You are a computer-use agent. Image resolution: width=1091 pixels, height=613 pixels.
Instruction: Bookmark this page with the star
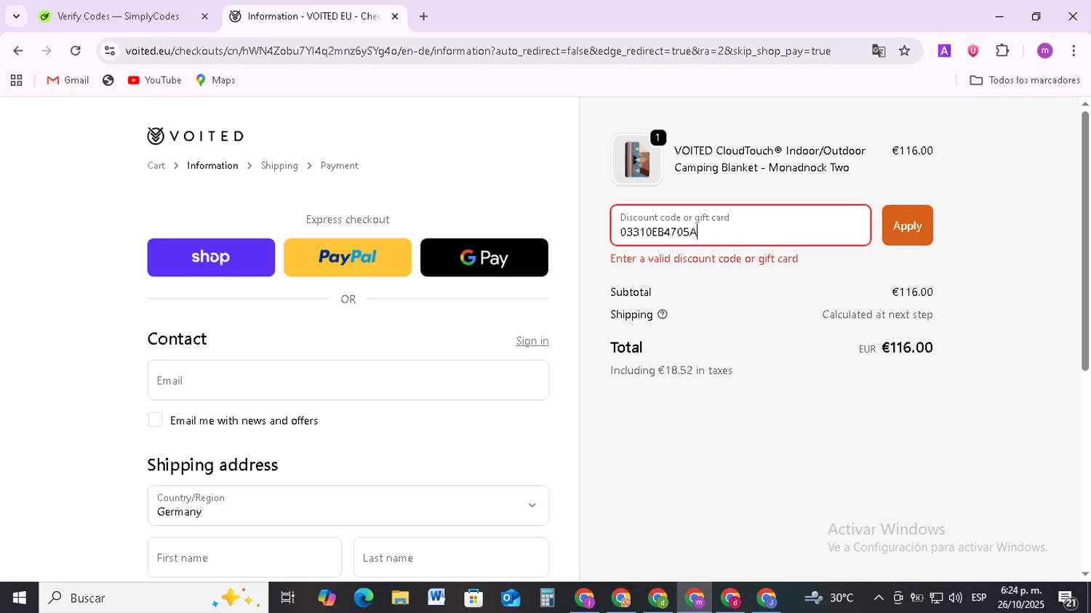pyautogui.click(x=905, y=51)
